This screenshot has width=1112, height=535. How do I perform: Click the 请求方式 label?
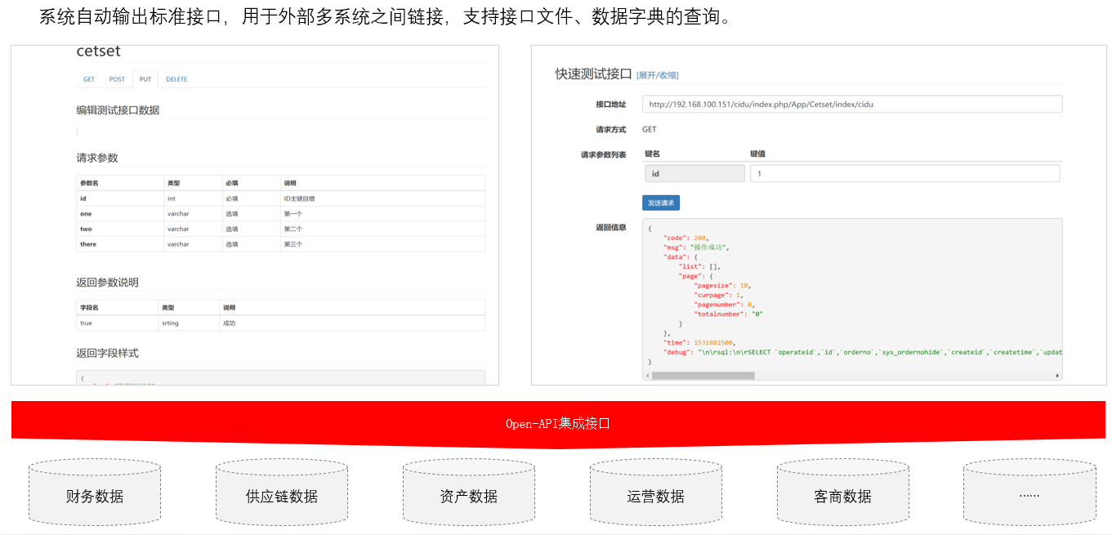(611, 129)
